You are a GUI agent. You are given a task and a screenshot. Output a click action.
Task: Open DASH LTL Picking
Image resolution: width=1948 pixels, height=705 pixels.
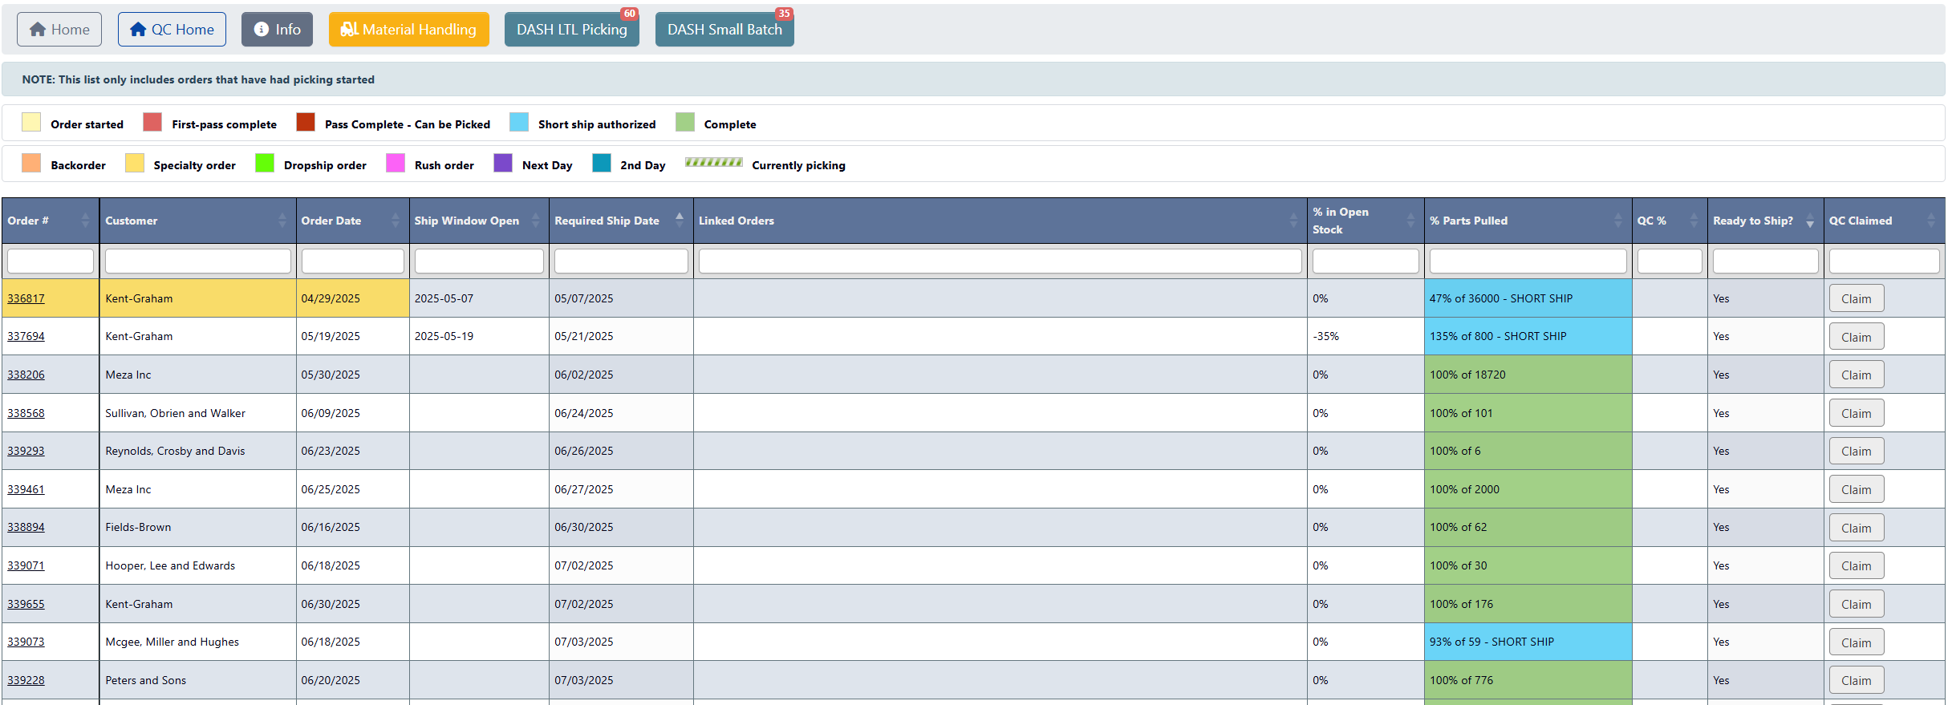pyautogui.click(x=571, y=30)
